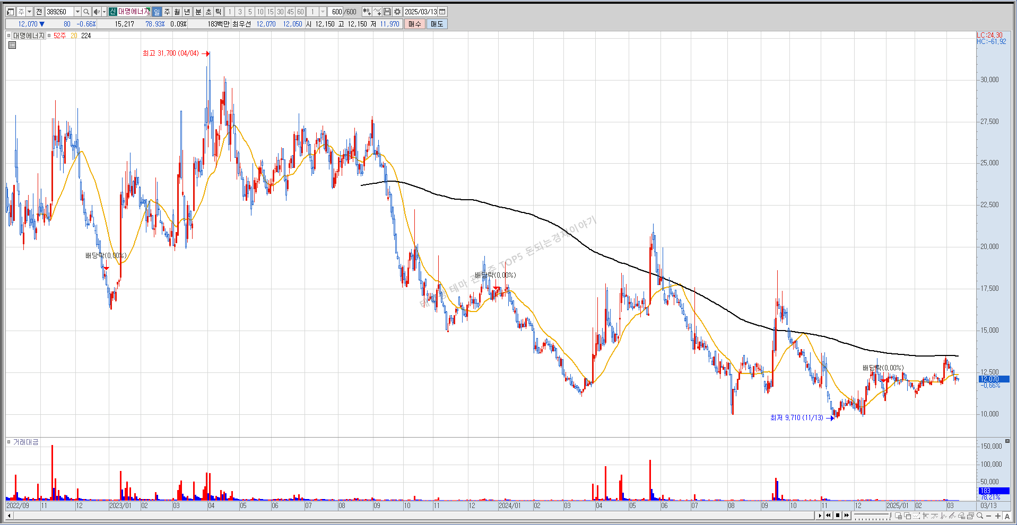Click the 신 badge before stock name
This screenshot has width=1017, height=525.
pyautogui.click(x=112, y=12)
